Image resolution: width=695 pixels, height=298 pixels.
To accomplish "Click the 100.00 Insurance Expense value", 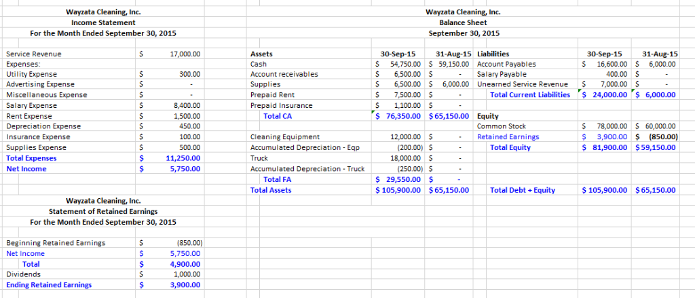I will (191, 137).
